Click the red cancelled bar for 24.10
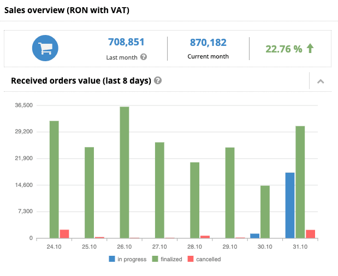This screenshot has width=338, height=276. pyautogui.click(x=64, y=234)
